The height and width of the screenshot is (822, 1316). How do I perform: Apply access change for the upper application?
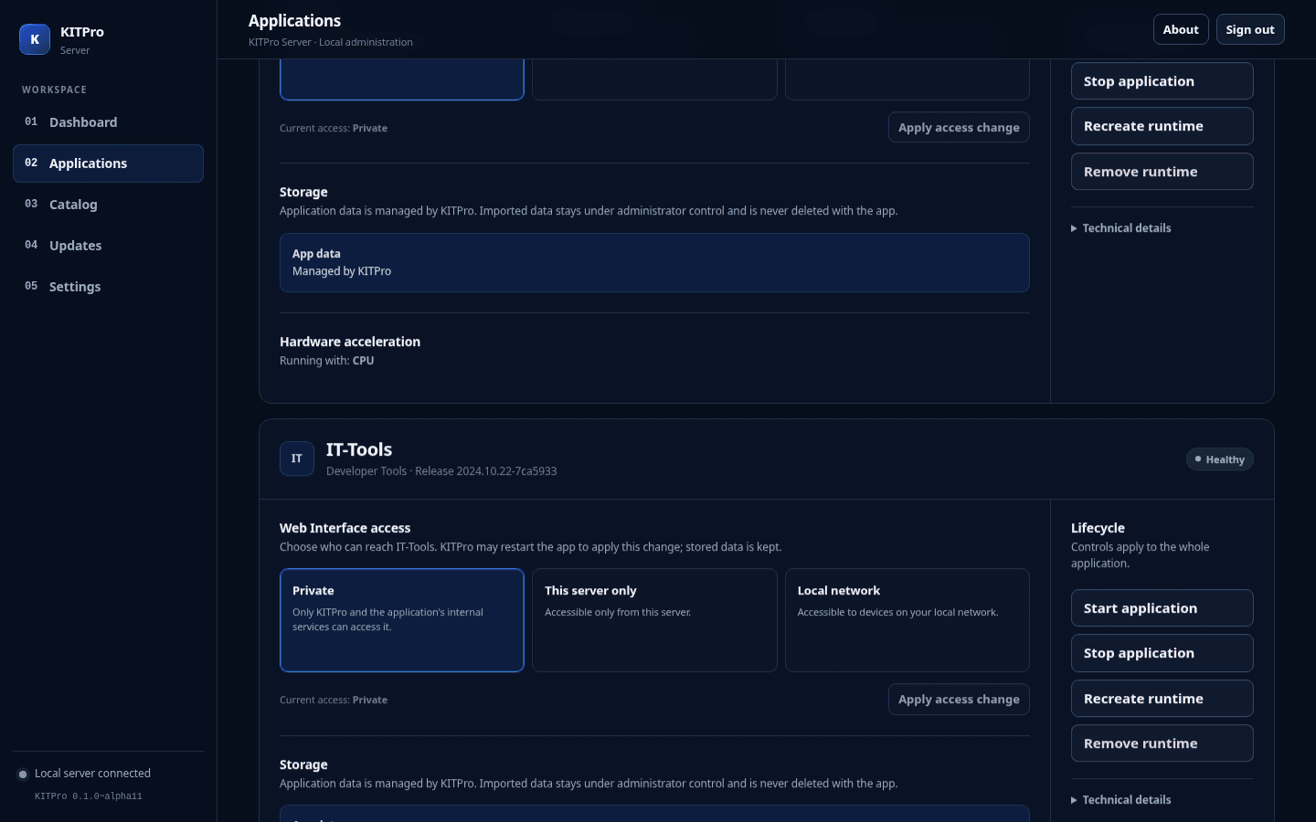[959, 128]
